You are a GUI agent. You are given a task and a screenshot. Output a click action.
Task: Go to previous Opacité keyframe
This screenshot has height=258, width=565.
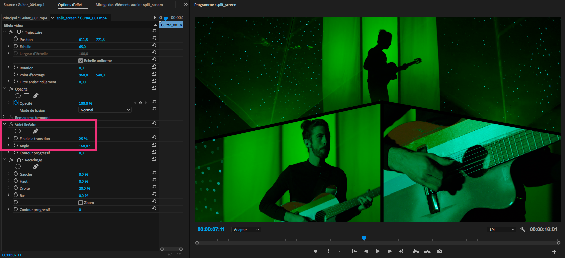pos(135,103)
